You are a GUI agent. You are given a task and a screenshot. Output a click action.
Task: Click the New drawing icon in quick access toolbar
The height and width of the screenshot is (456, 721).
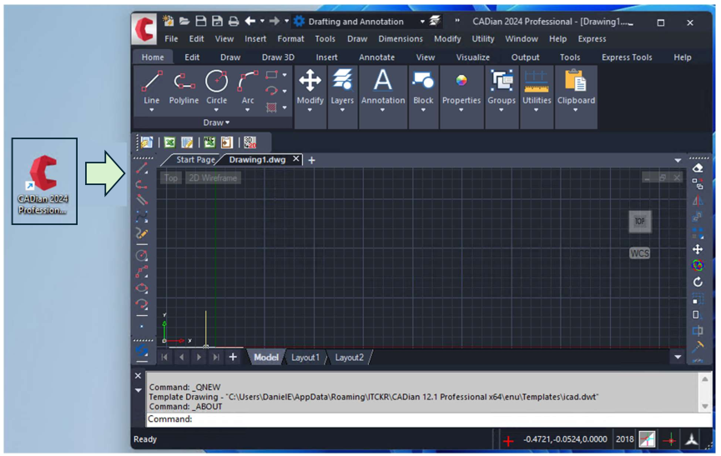(169, 21)
